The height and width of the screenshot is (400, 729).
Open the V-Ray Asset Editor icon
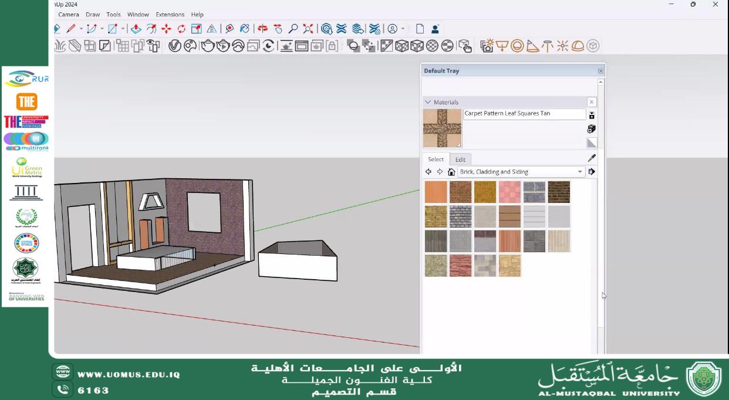pyautogui.click(x=174, y=46)
